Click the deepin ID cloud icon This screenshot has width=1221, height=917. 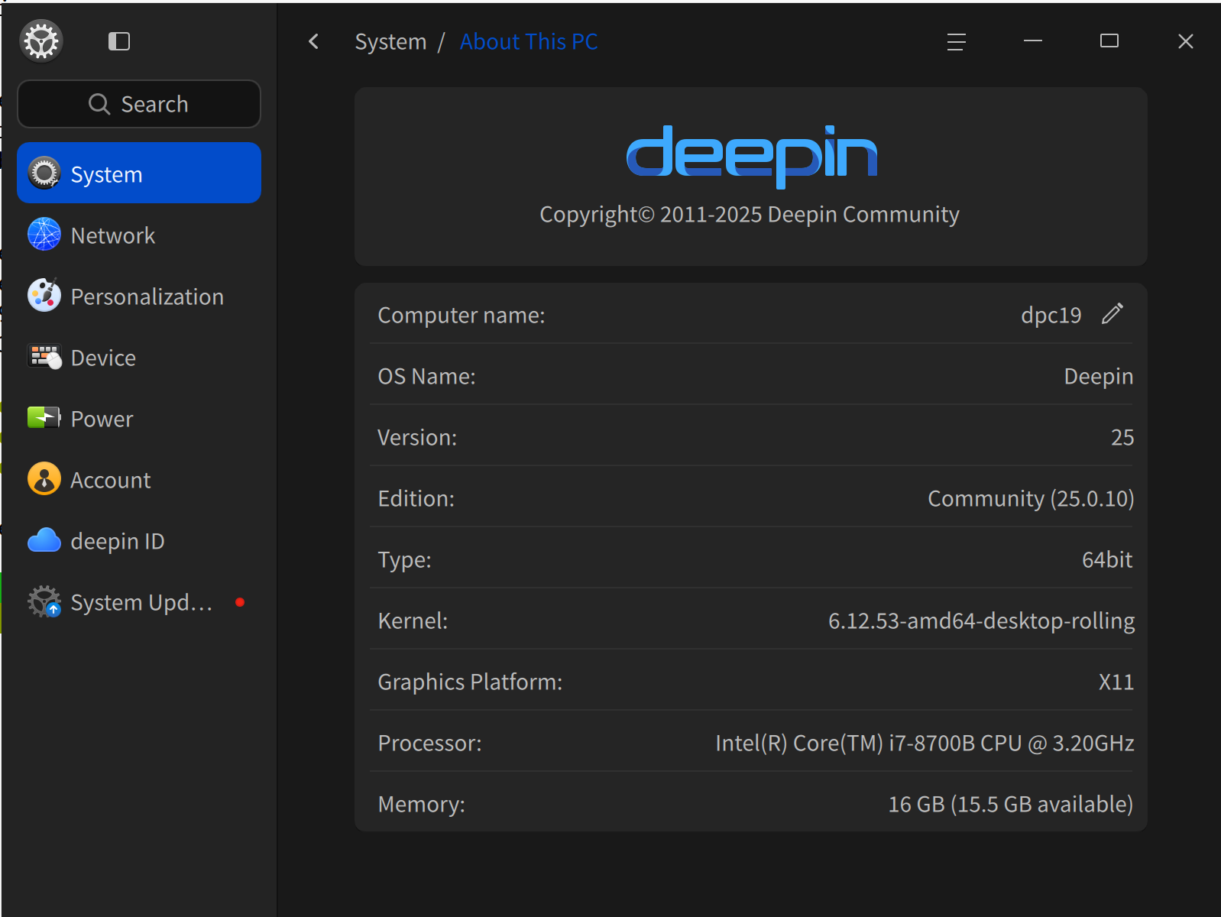click(44, 540)
